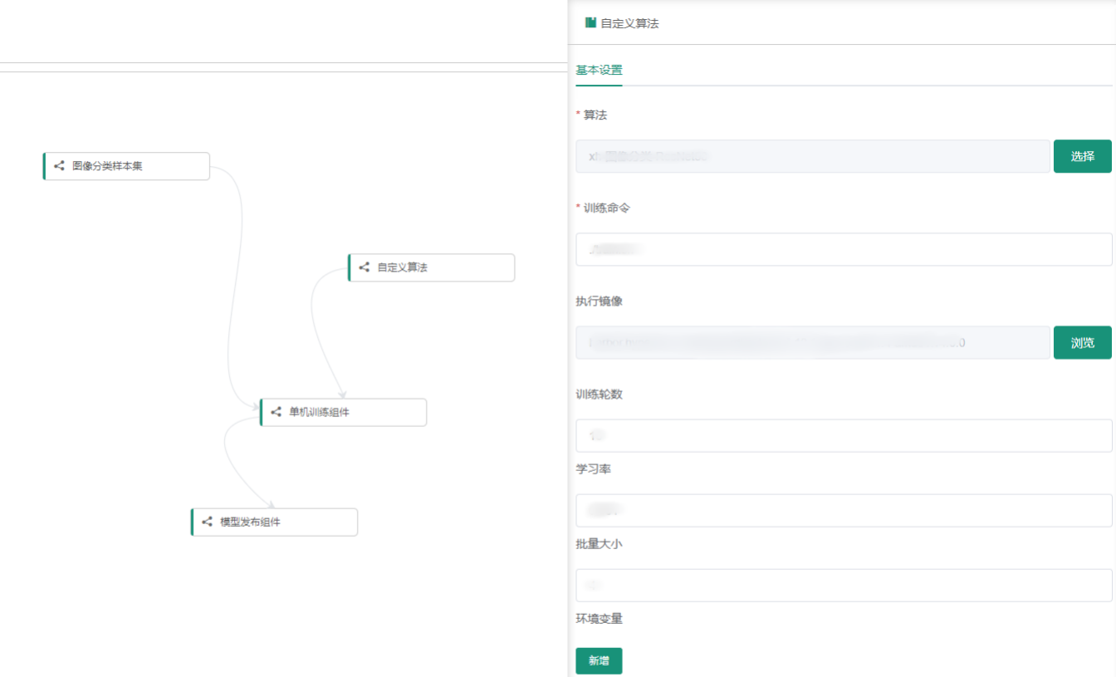Click the 执行镜像 input field
The width and height of the screenshot is (1116, 677).
[x=812, y=342]
